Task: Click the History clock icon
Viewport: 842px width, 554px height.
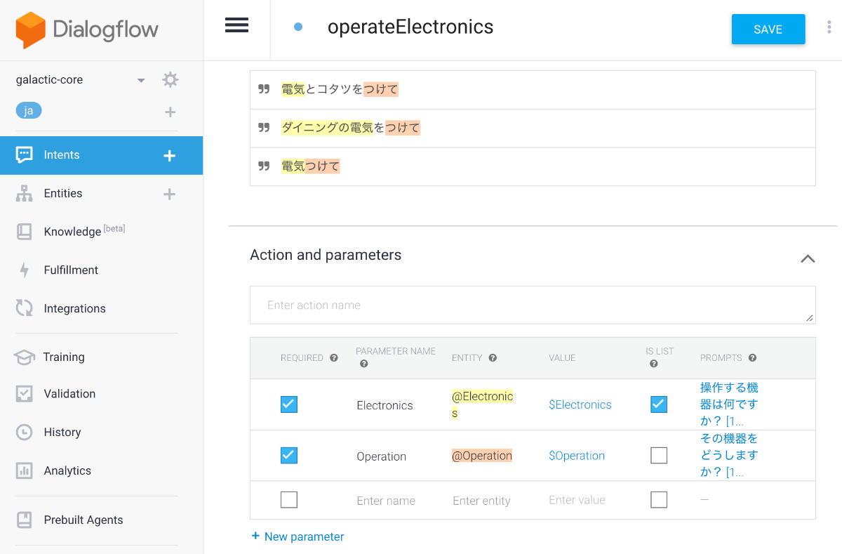Action: (x=25, y=432)
